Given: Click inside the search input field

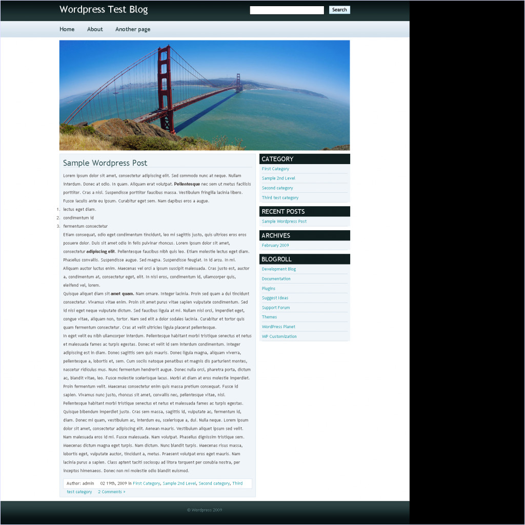Looking at the screenshot, I should [x=287, y=10].
